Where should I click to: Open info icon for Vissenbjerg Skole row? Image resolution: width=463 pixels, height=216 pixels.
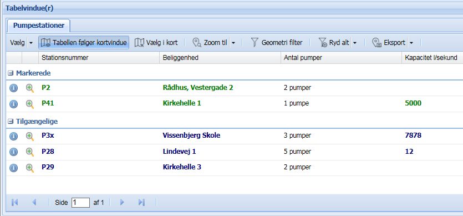pos(13,136)
